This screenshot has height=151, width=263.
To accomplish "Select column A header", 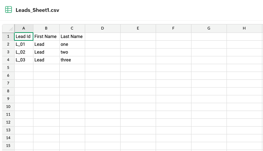I will pyautogui.click(x=24, y=29).
